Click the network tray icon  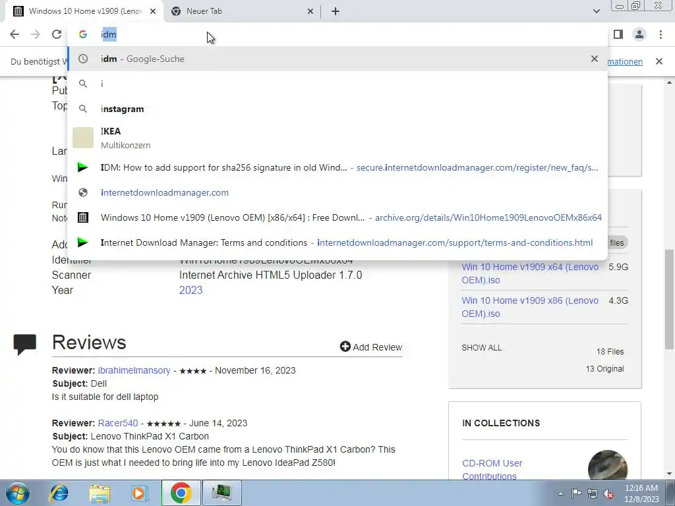593,493
